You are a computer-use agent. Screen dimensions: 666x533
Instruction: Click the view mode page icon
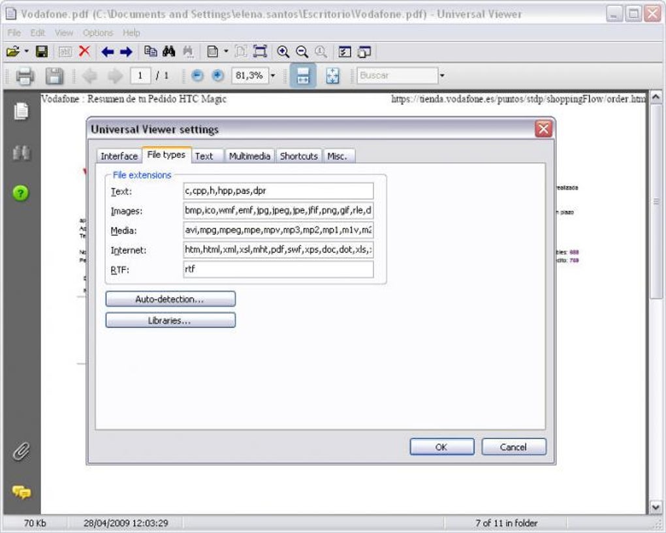pyautogui.click(x=213, y=52)
